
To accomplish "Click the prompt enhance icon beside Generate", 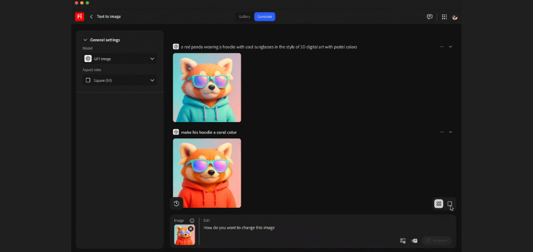I will pos(415,241).
